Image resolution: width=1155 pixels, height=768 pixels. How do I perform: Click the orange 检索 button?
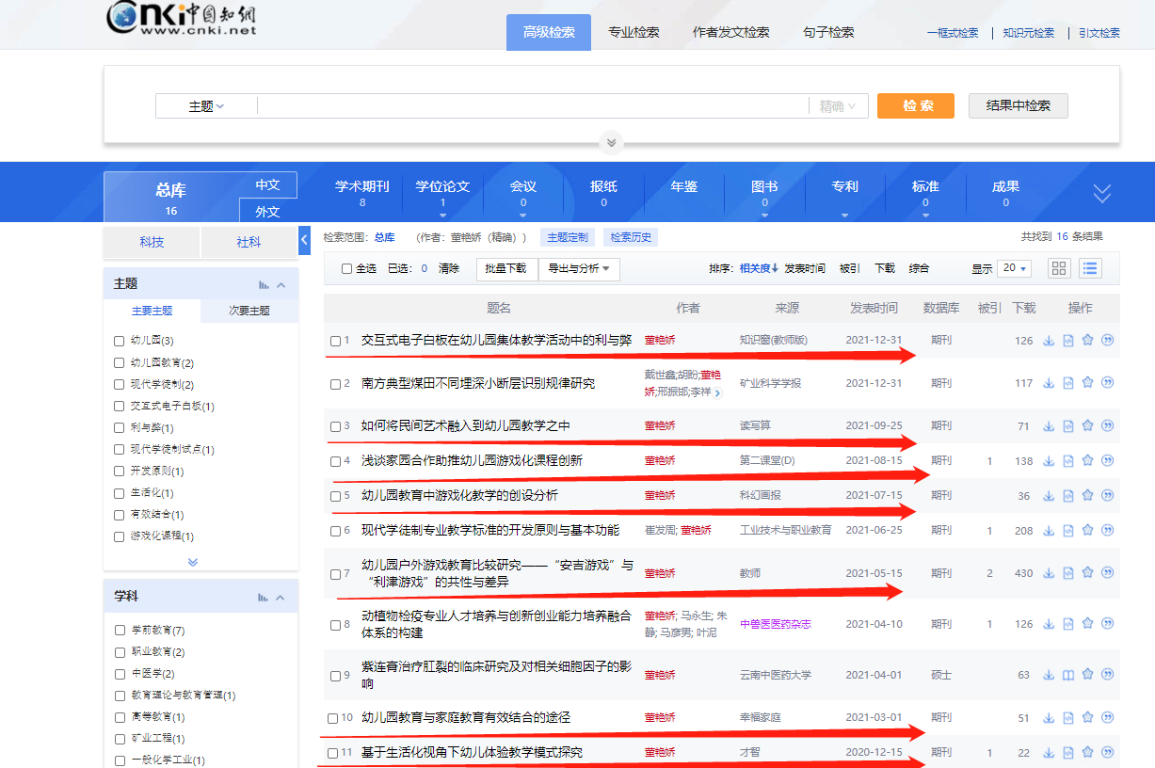(x=915, y=105)
